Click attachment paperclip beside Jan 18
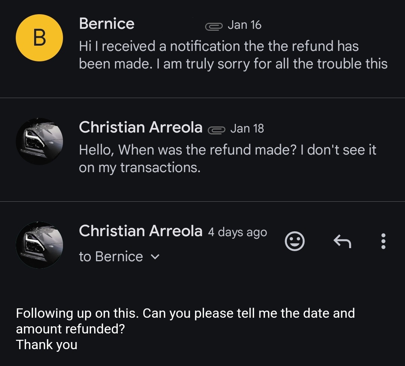 pos(216,129)
